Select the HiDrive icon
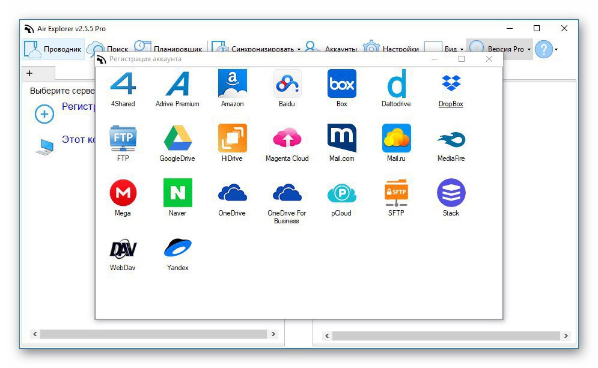Viewport: 598px width, 368px height. [232, 138]
